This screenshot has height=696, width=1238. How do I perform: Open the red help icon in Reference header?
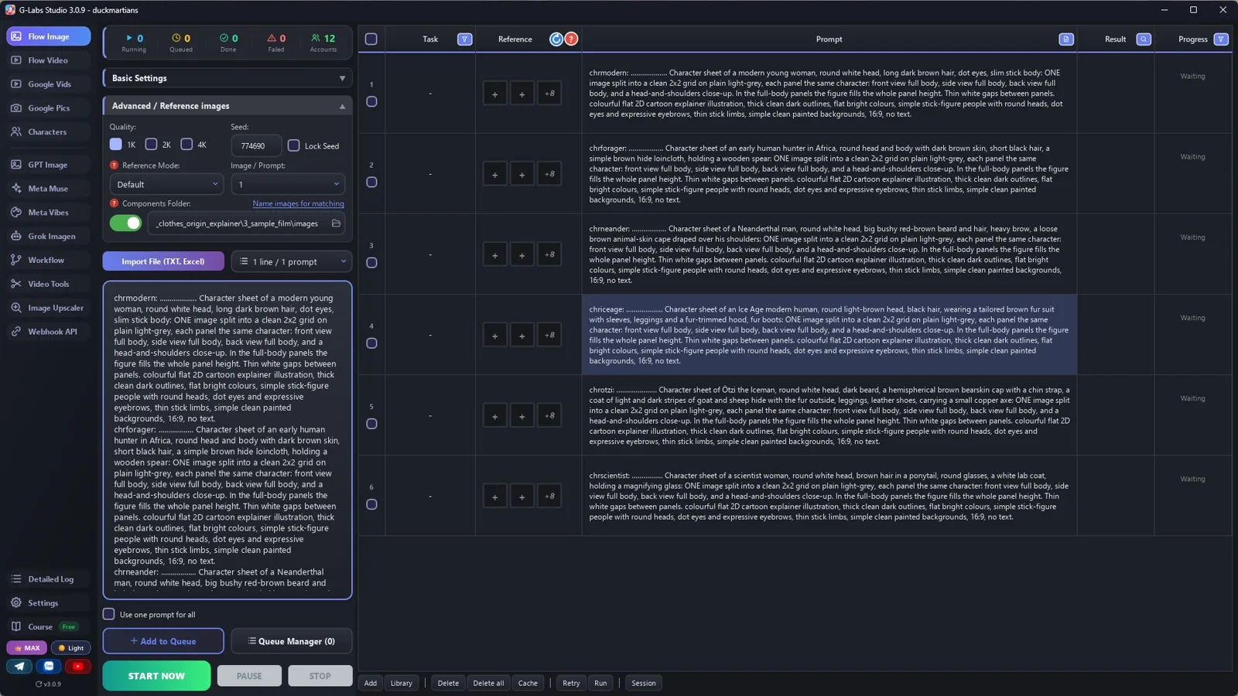[571, 39]
